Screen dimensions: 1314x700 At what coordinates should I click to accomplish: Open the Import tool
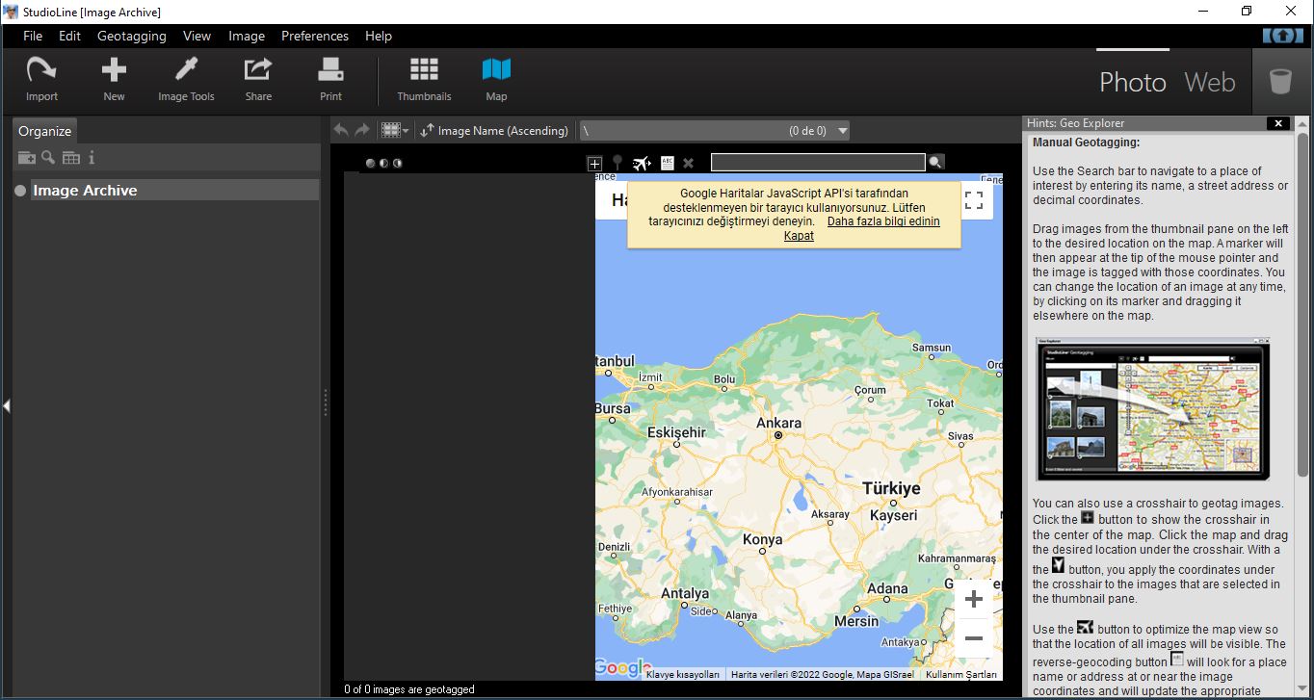click(41, 79)
